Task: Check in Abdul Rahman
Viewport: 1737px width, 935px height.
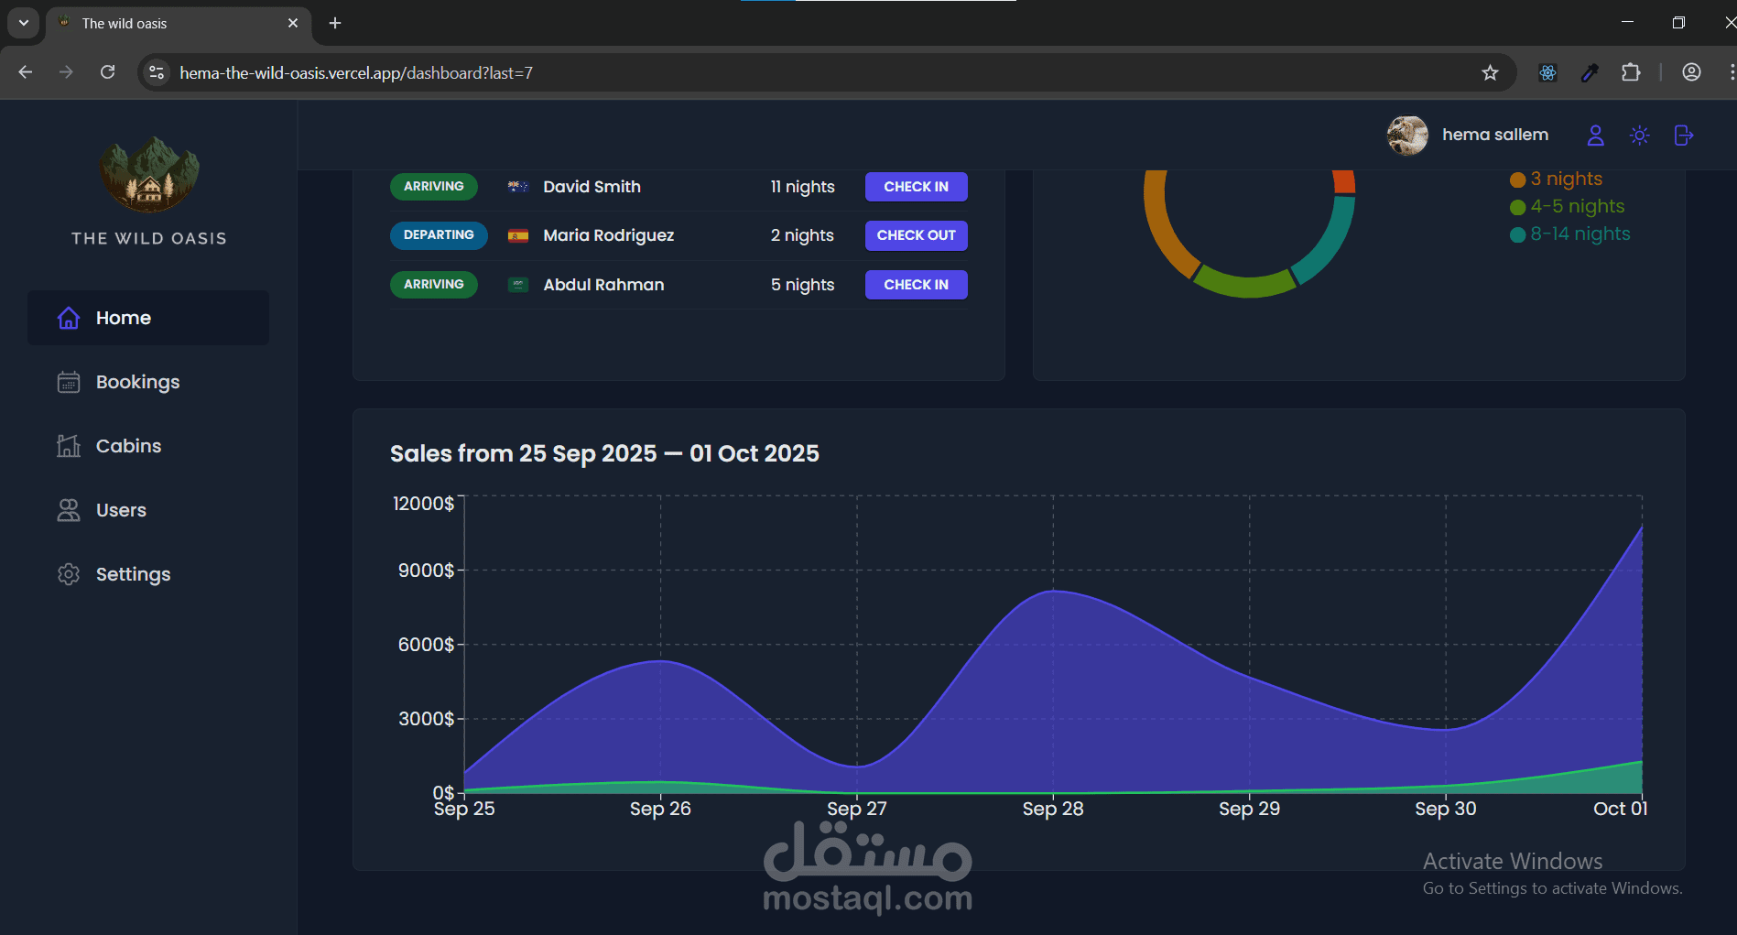Action: (917, 285)
